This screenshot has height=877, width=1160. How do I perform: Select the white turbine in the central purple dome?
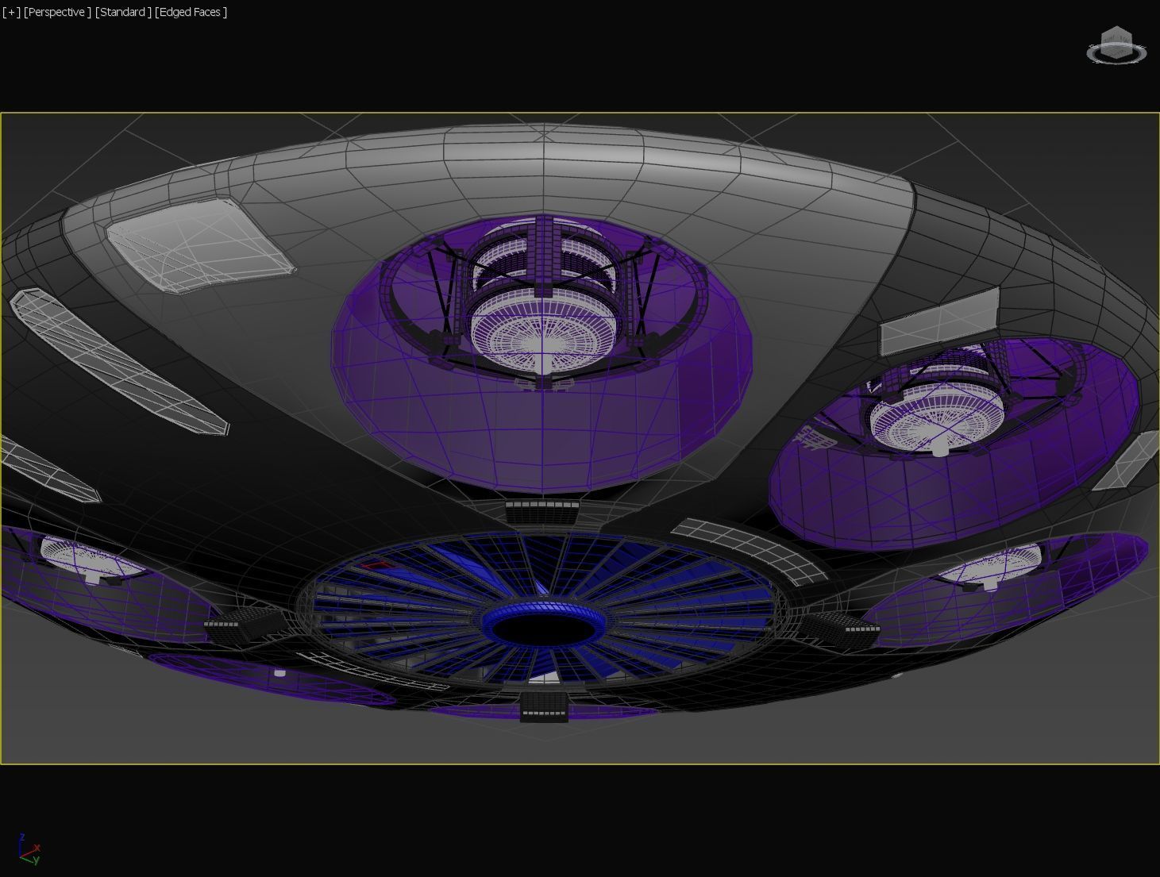click(543, 333)
